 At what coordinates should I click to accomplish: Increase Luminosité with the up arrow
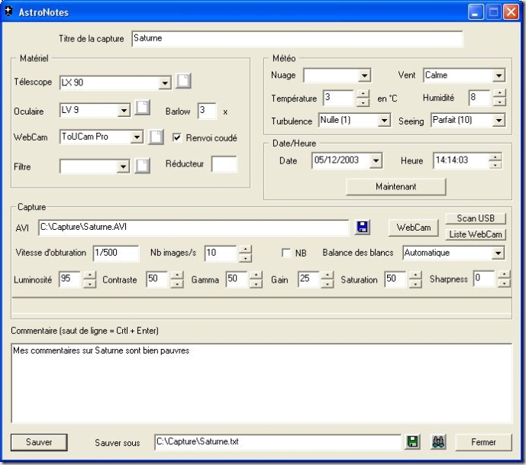(89, 276)
